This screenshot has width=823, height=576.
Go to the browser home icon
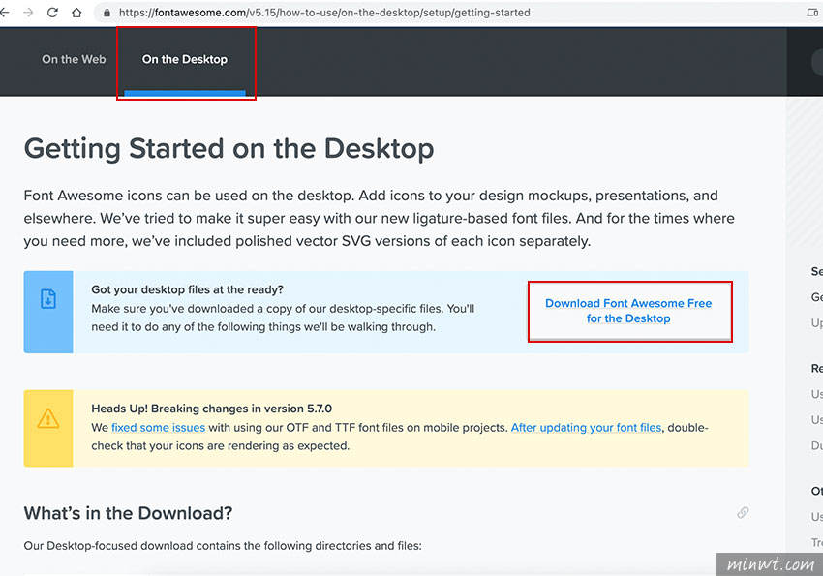(x=76, y=12)
